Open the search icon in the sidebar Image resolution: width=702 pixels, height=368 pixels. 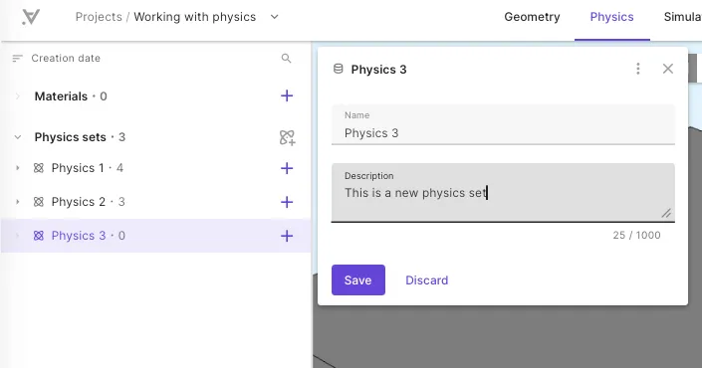tap(286, 58)
